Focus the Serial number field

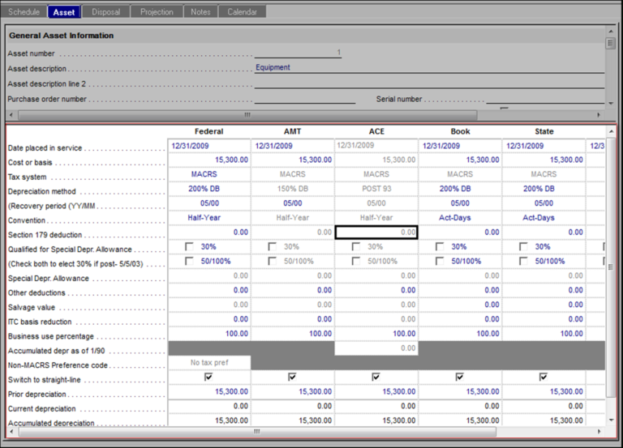[x=544, y=99]
